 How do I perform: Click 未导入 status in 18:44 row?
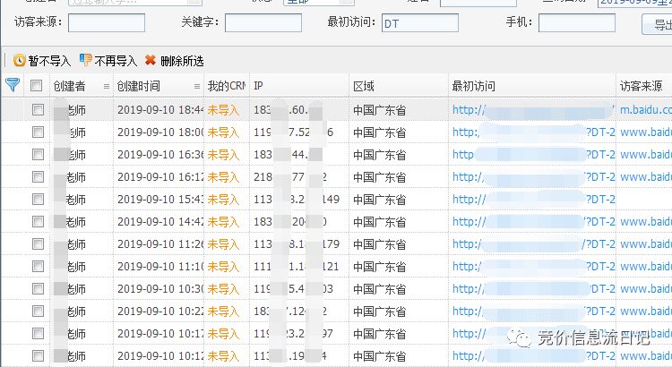click(223, 110)
